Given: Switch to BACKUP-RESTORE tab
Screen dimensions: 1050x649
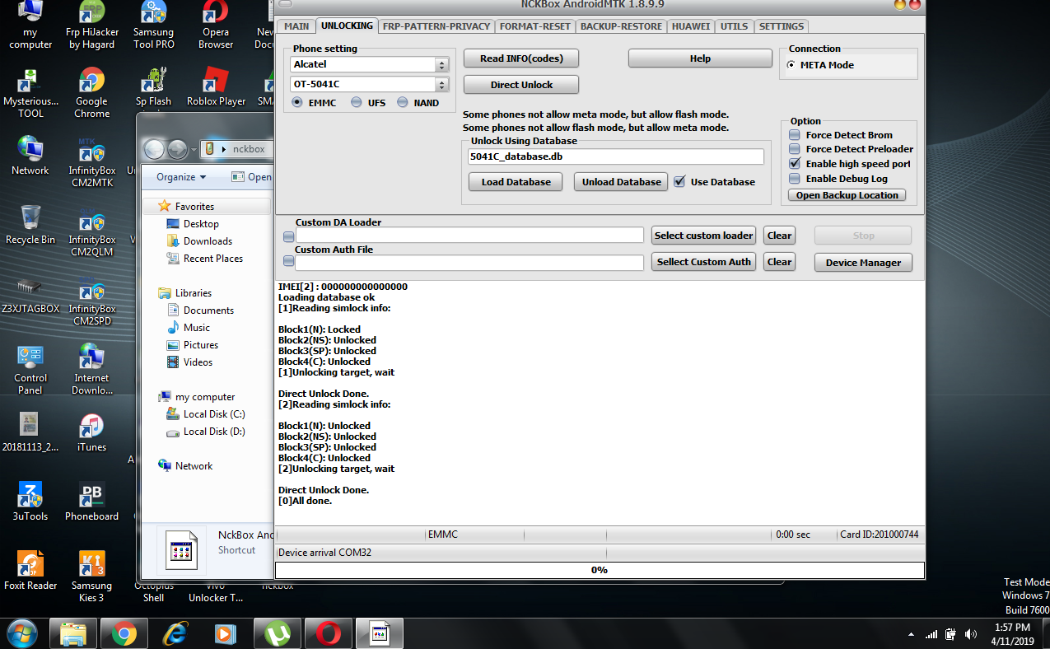Looking at the screenshot, I should [621, 26].
